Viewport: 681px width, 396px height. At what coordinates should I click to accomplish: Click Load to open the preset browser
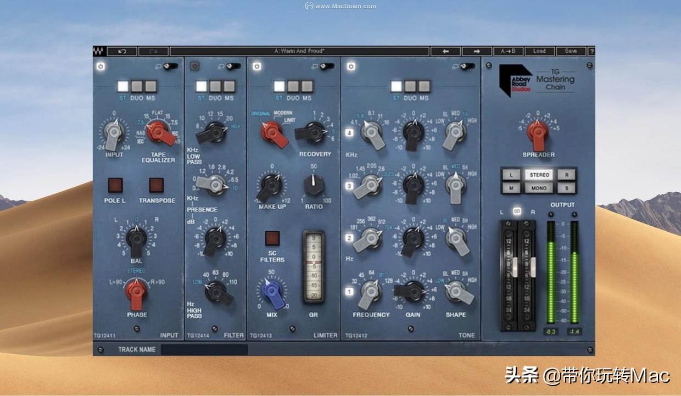tap(539, 51)
